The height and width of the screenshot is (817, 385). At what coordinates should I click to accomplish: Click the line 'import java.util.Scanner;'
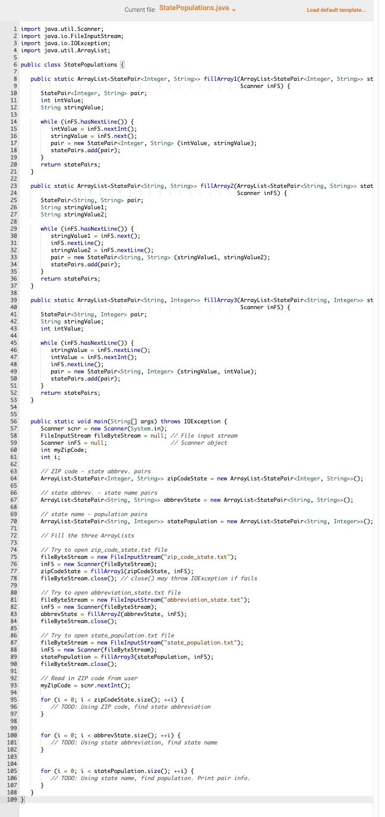click(x=62, y=29)
